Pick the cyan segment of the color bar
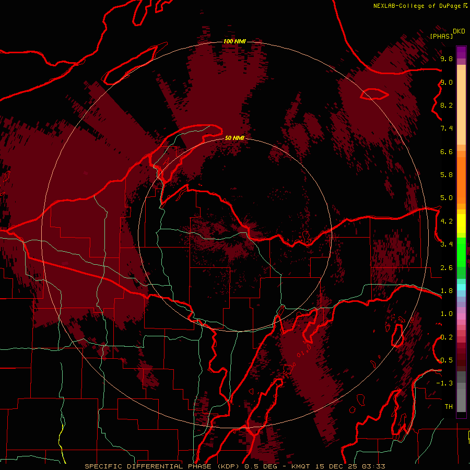 click(461, 287)
